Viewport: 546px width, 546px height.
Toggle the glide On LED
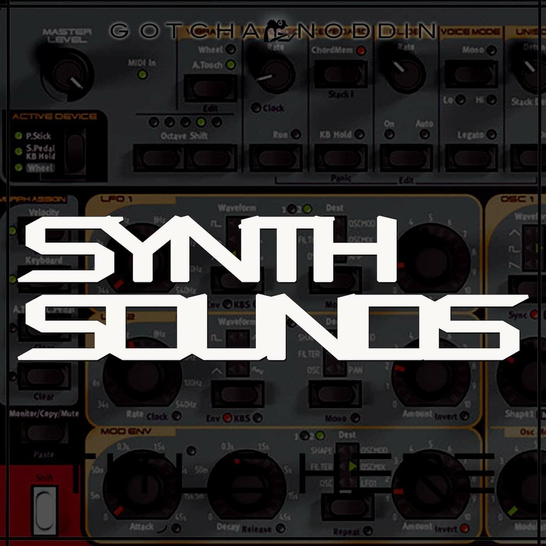(389, 135)
